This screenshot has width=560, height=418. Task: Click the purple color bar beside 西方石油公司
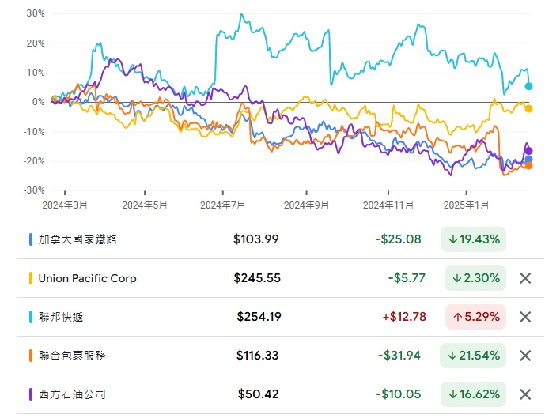31,394
